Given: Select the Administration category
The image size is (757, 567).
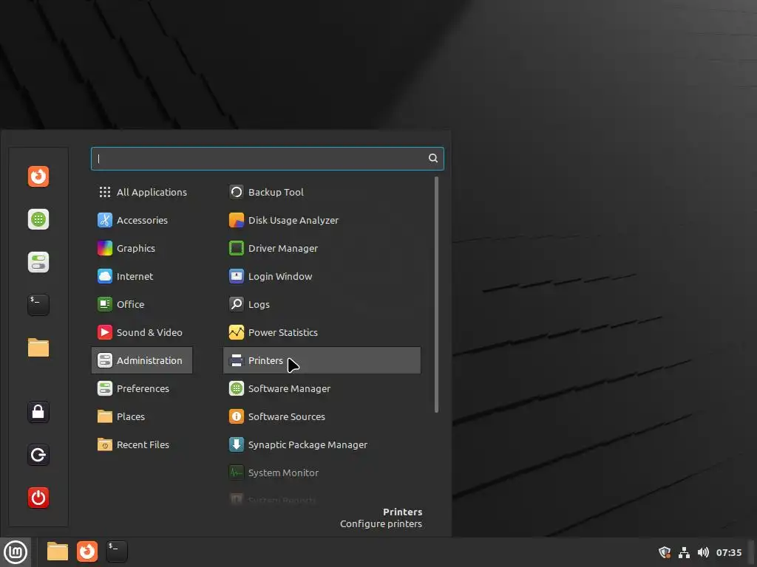Looking at the screenshot, I should pyautogui.click(x=142, y=360).
